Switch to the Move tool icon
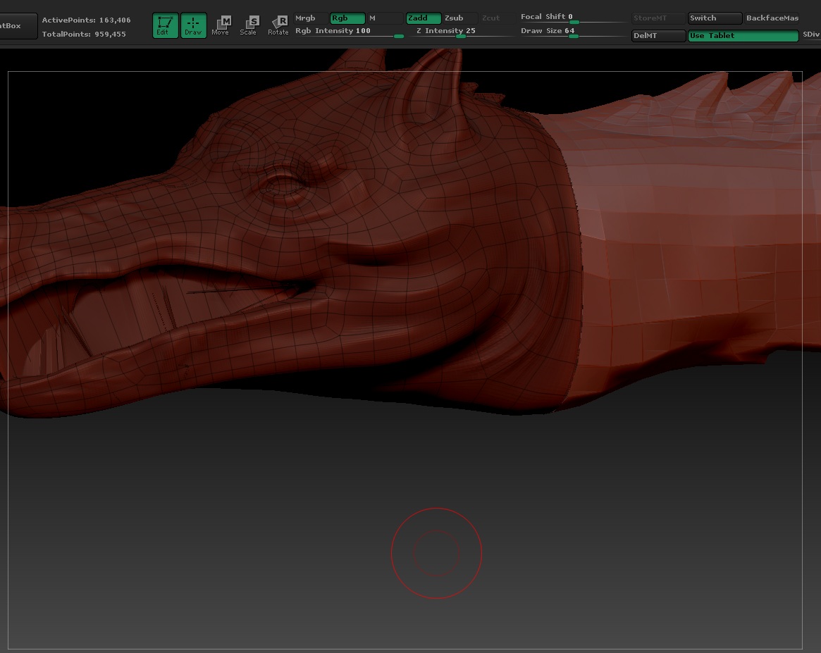This screenshot has height=653, width=821. pos(221,25)
